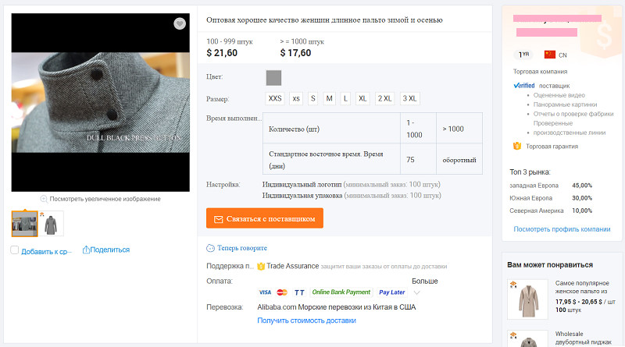625x347 pixels.
Task: Open Посмотреть профиль компании link
Action: (562, 229)
